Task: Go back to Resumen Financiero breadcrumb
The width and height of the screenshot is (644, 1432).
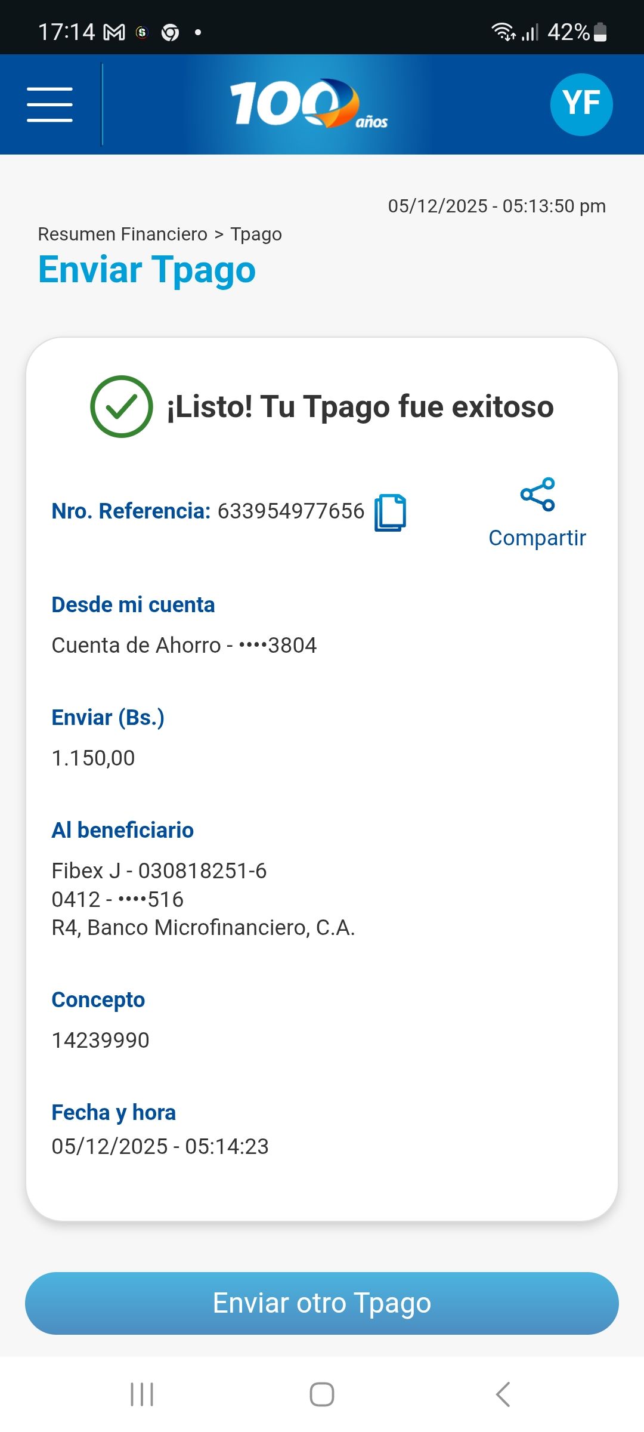Action: (x=122, y=234)
